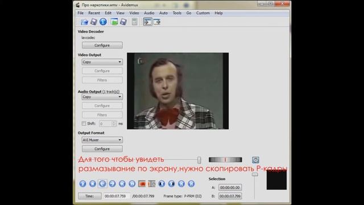Open the Tools menu
364x205 pixels.
point(177,13)
